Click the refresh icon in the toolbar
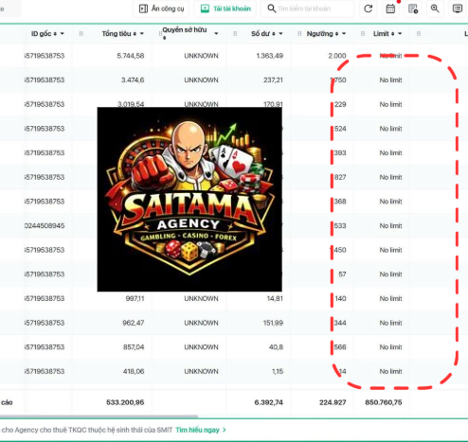 click(x=368, y=9)
